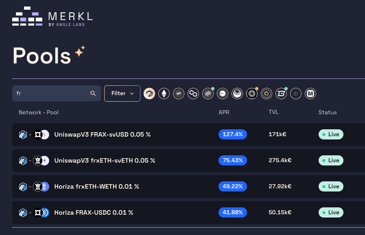Click the magnifier search icon

click(93, 93)
